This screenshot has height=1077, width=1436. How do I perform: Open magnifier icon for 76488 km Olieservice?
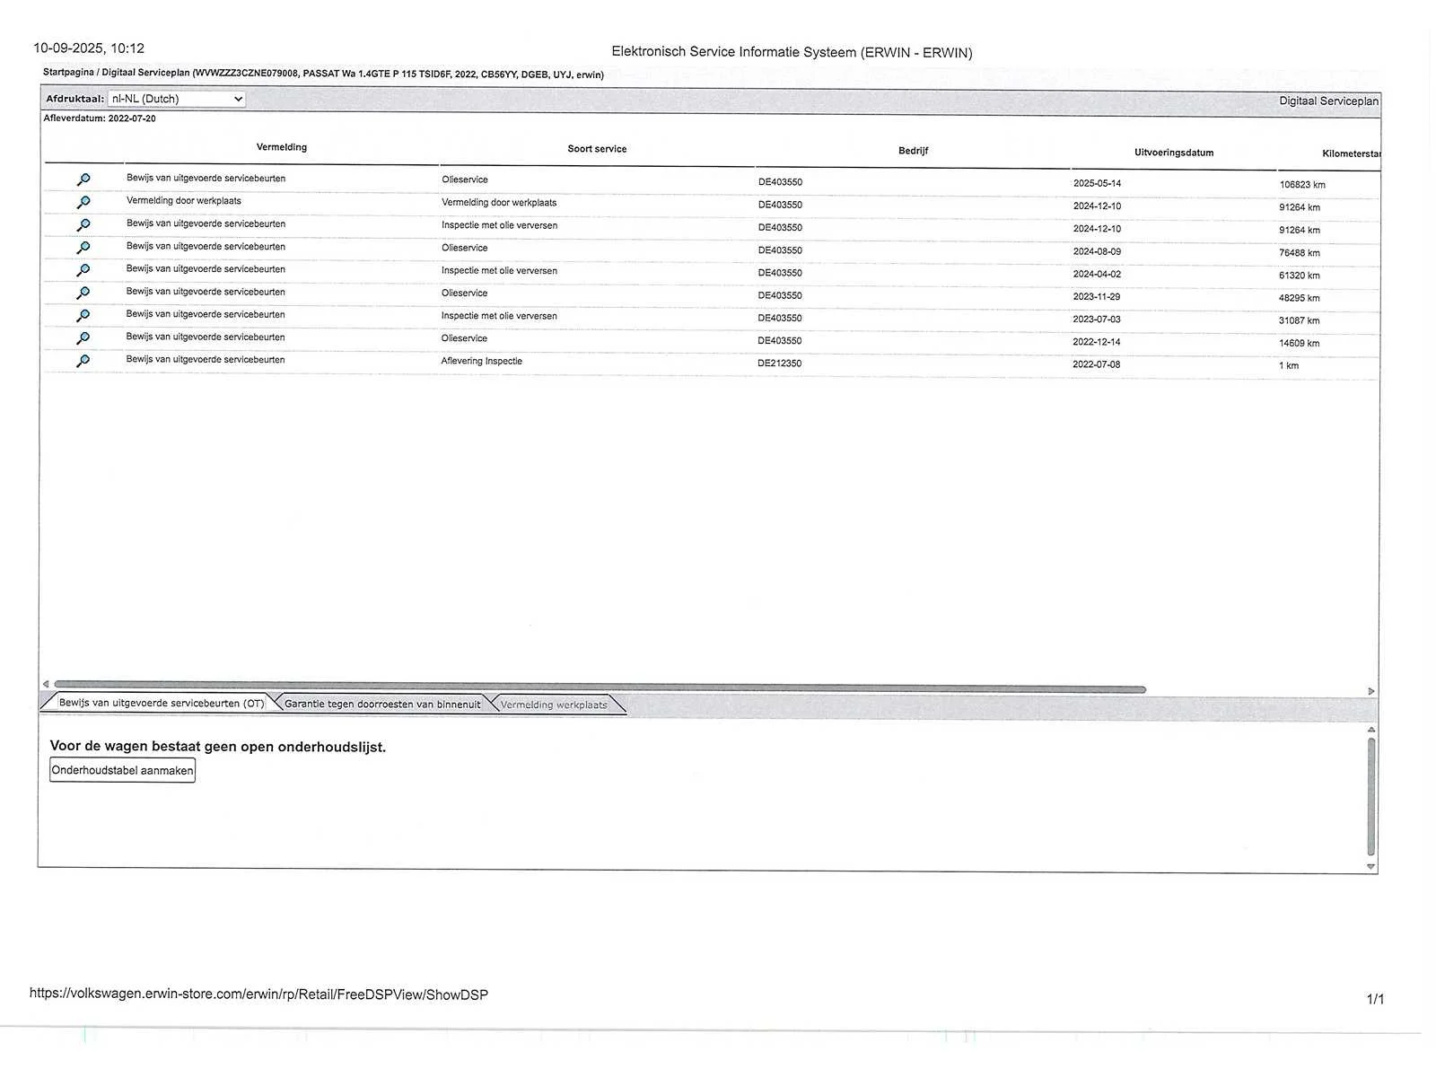tap(83, 248)
